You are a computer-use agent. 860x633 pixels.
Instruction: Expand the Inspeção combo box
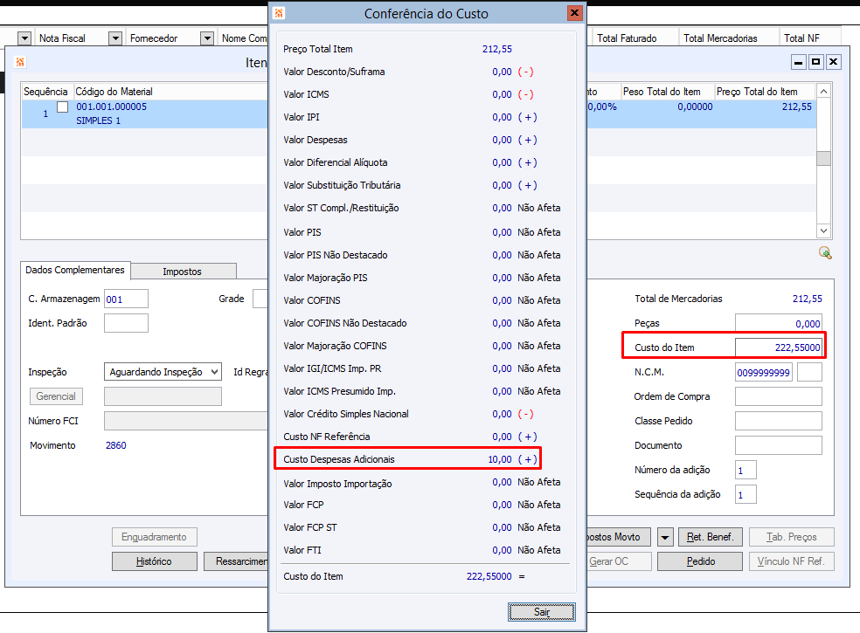tap(214, 372)
